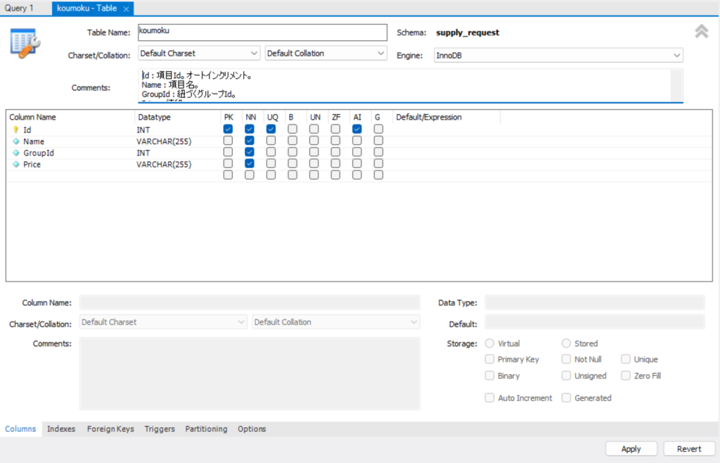720x463 pixels.
Task: Enable NN checkbox for the GroupId row
Action: click(x=250, y=152)
